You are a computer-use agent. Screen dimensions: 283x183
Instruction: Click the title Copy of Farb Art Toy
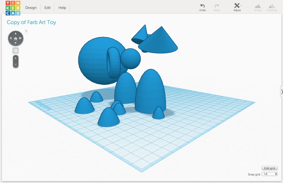pos(31,22)
